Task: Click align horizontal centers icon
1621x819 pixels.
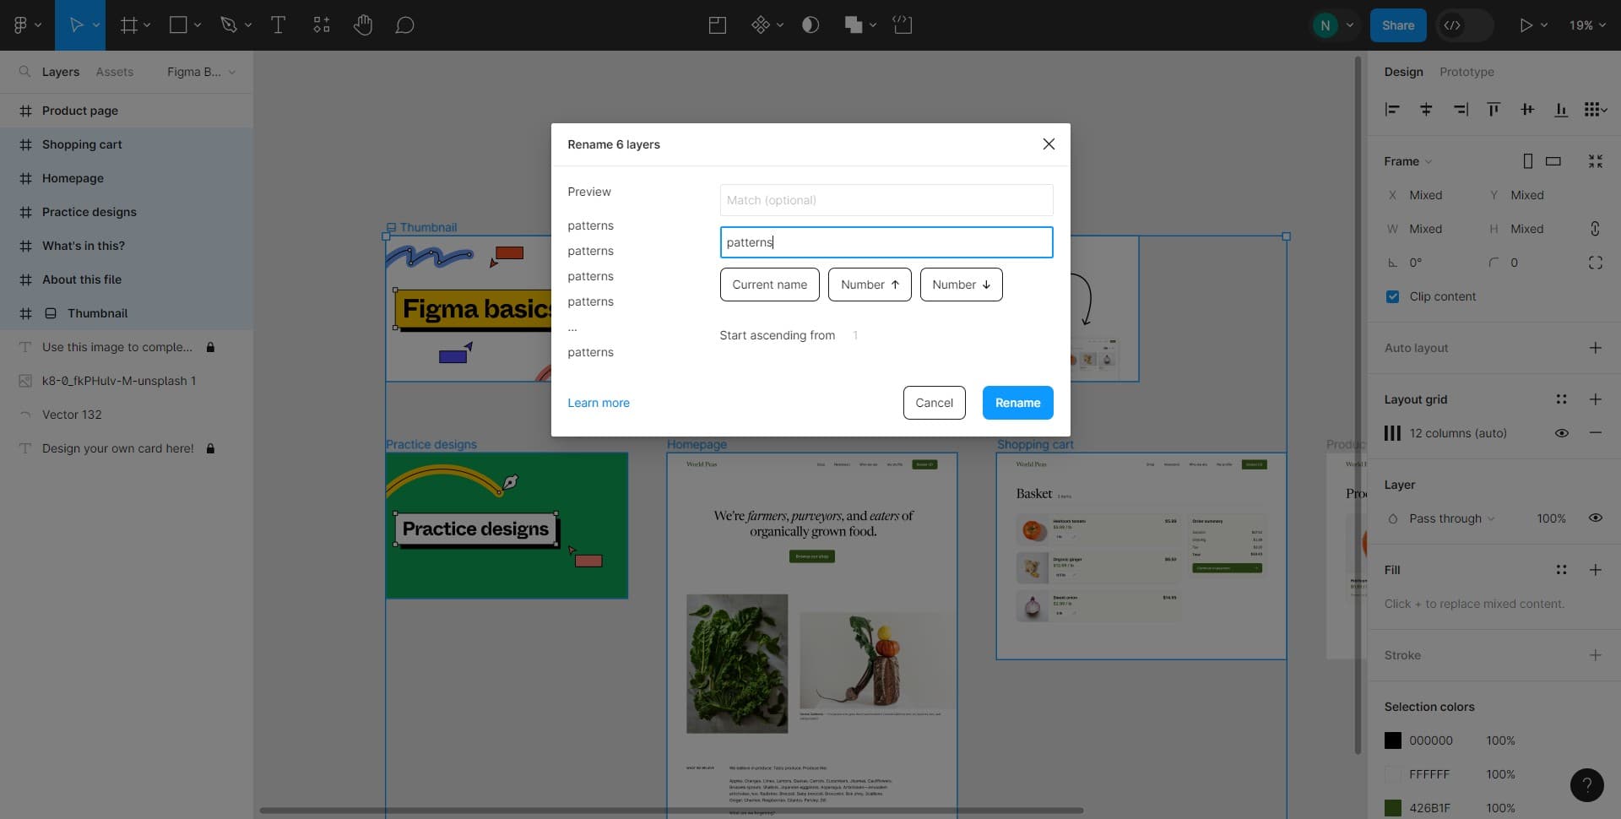Action: click(1426, 110)
